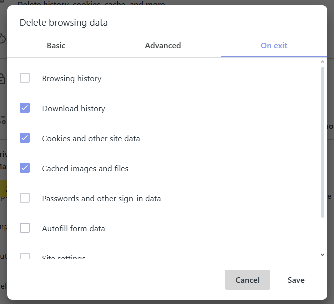Click the "Autofill form data" label text
Image resolution: width=334 pixels, height=304 pixels.
[73, 229]
